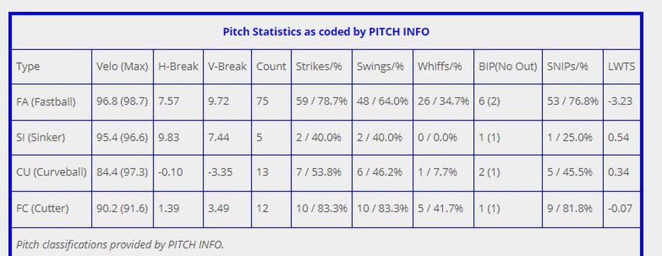
Task: Click the Count column header
Action: coord(271,66)
